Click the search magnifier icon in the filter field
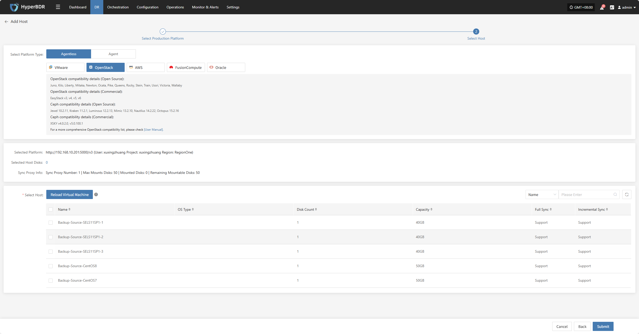The width and height of the screenshot is (639, 334). point(615,194)
